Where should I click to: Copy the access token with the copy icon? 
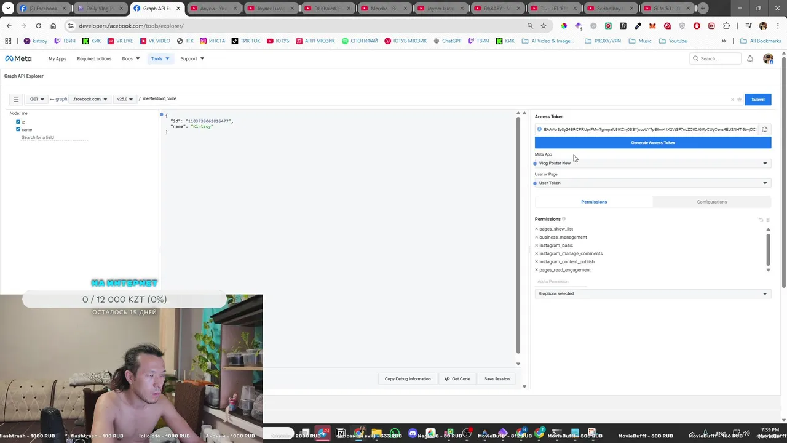point(765,129)
